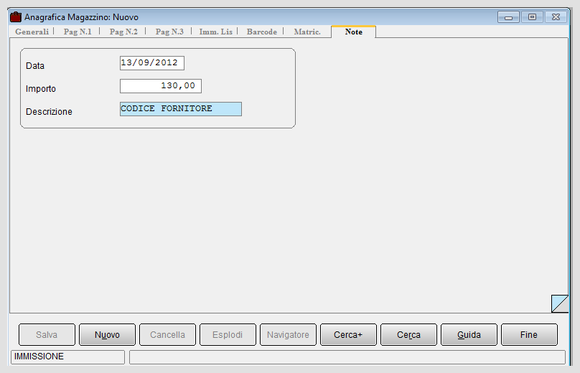Screen dimensions: 580x373
Task: Click the Cerca+ button
Action: 348,334
